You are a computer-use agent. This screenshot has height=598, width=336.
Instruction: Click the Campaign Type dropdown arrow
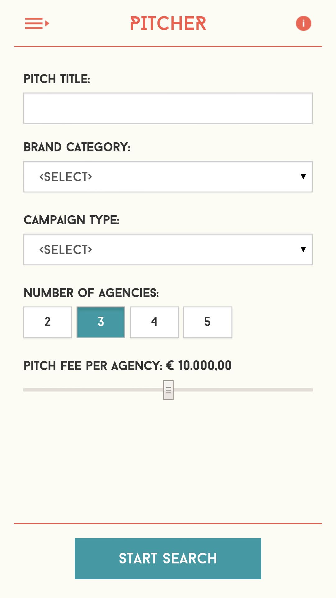[303, 249]
